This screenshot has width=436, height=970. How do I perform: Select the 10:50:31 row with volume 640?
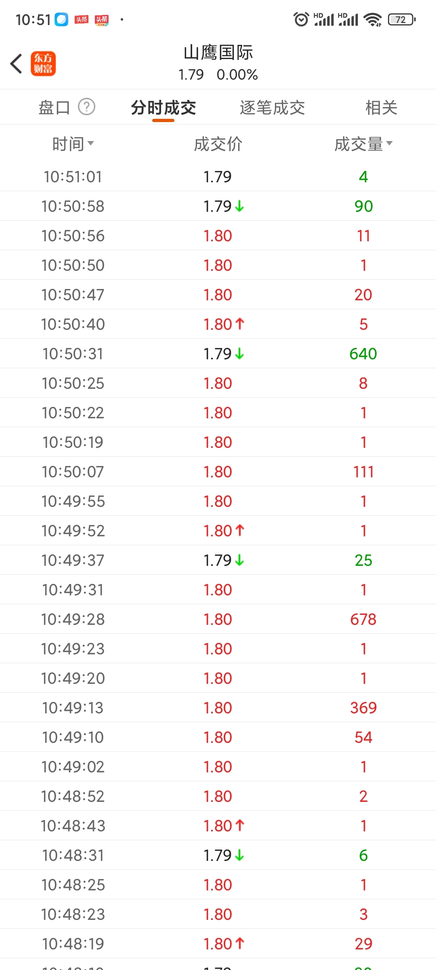coord(218,354)
